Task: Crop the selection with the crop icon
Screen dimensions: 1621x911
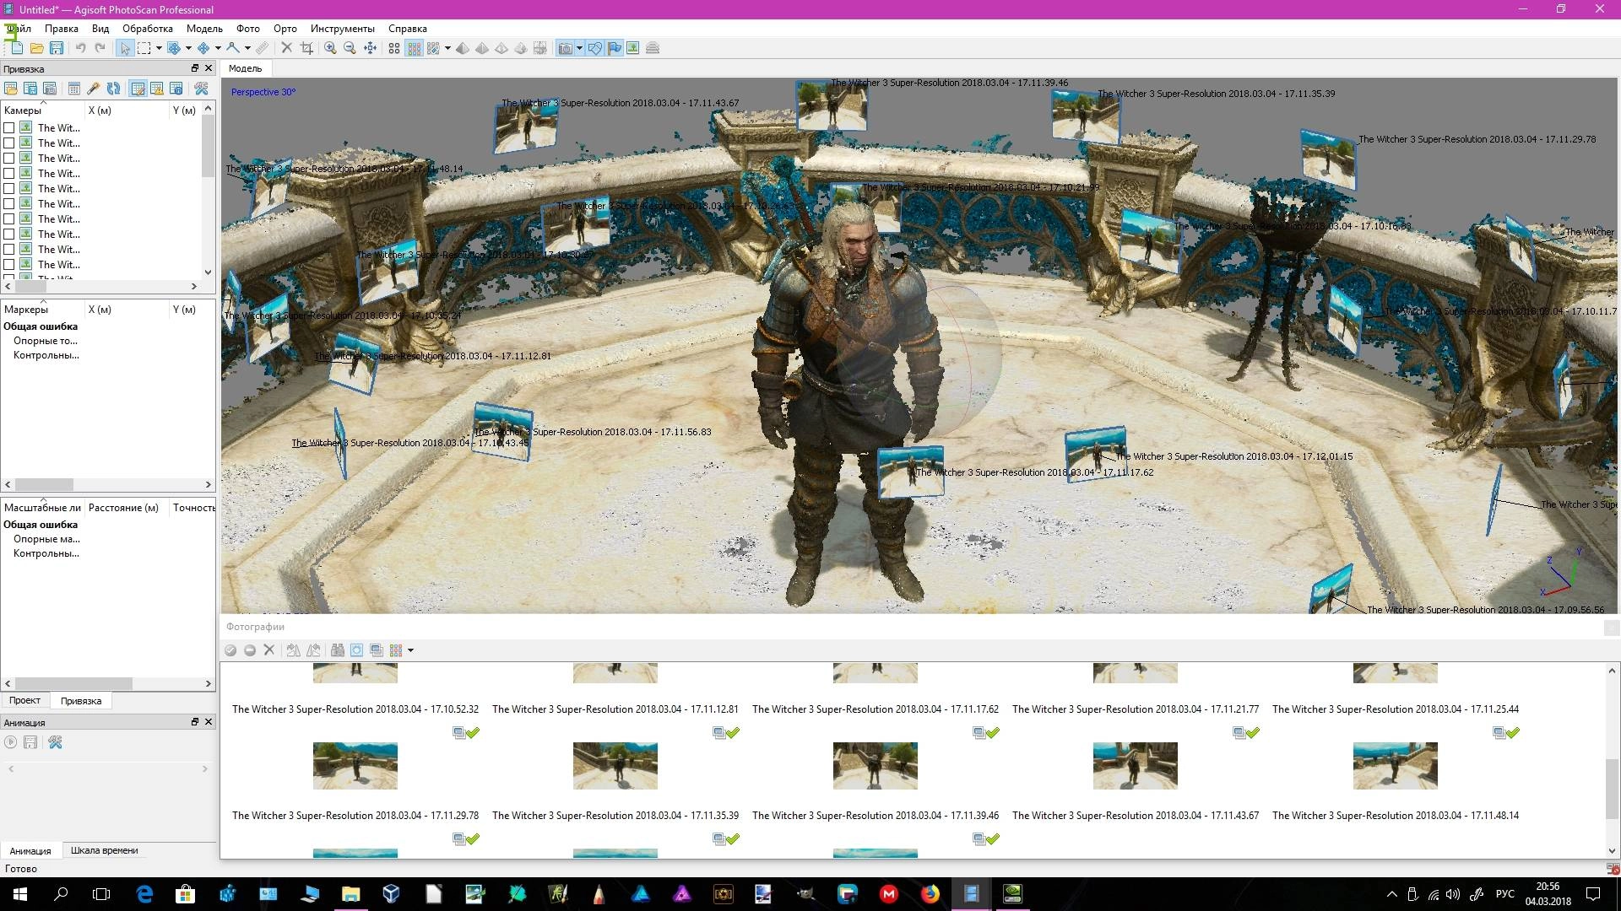Action: pyautogui.click(x=307, y=48)
